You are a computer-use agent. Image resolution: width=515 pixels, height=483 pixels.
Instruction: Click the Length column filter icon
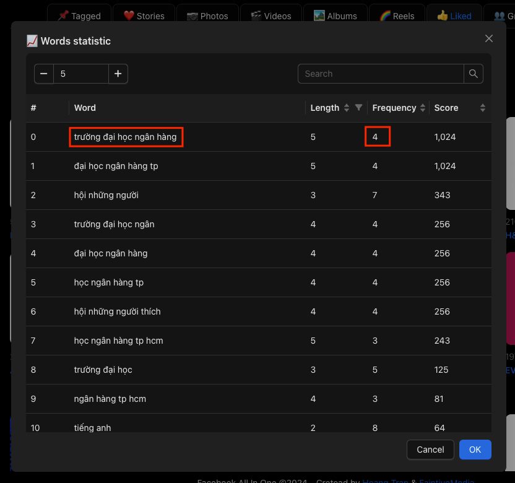click(358, 108)
